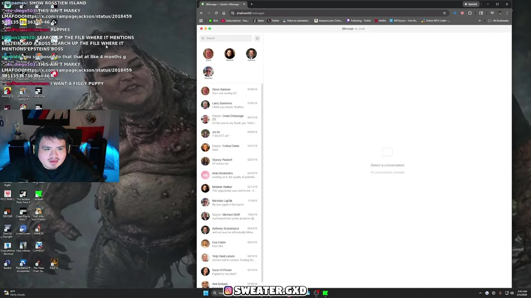Viewport: 531px width, 298px height.
Task: Click the red close dot in jMessage
Action: click(202, 29)
